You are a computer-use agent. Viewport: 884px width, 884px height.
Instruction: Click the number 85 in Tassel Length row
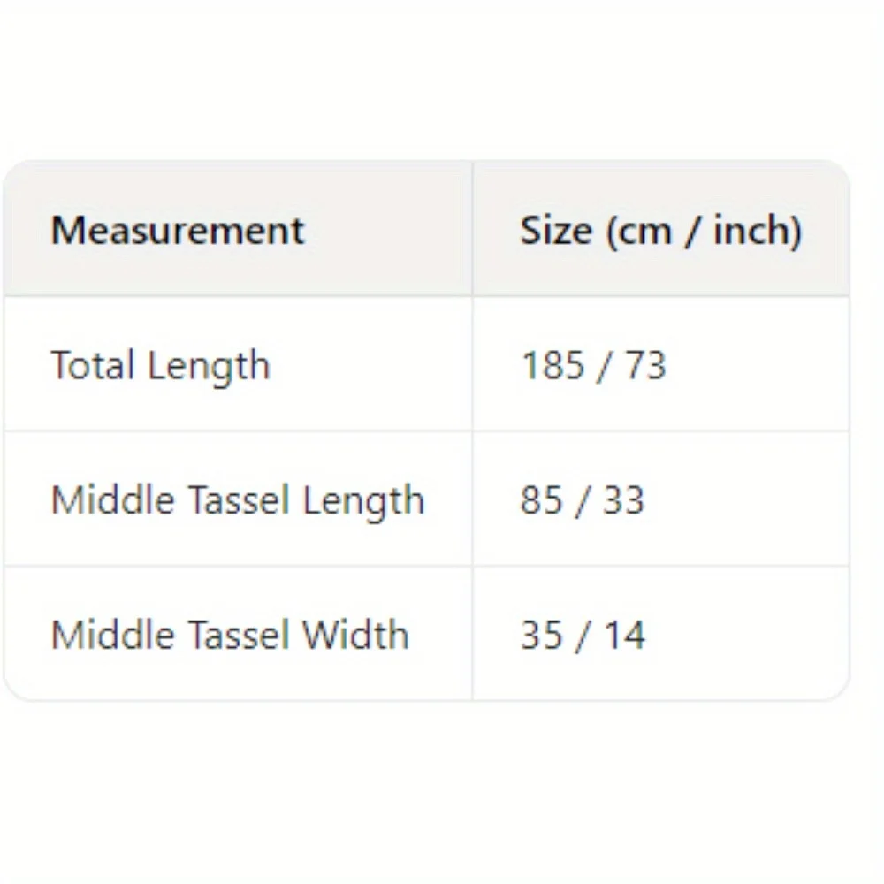point(540,500)
